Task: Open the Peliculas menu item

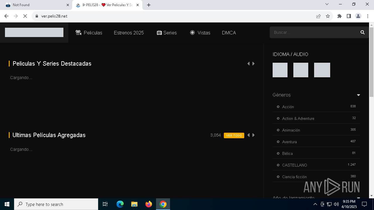Action: coord(89,33)
